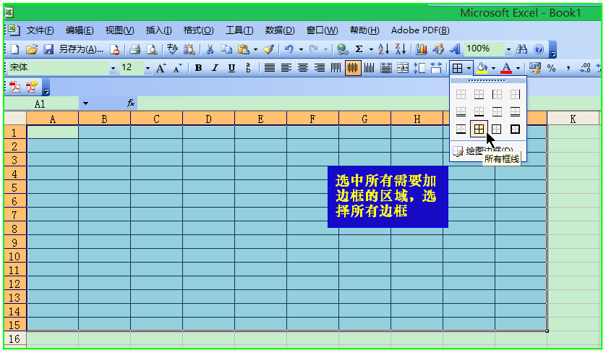This screenshot has height=353, width=606.
Task: Sort ascending with the A-Z button
Action: 383,49
